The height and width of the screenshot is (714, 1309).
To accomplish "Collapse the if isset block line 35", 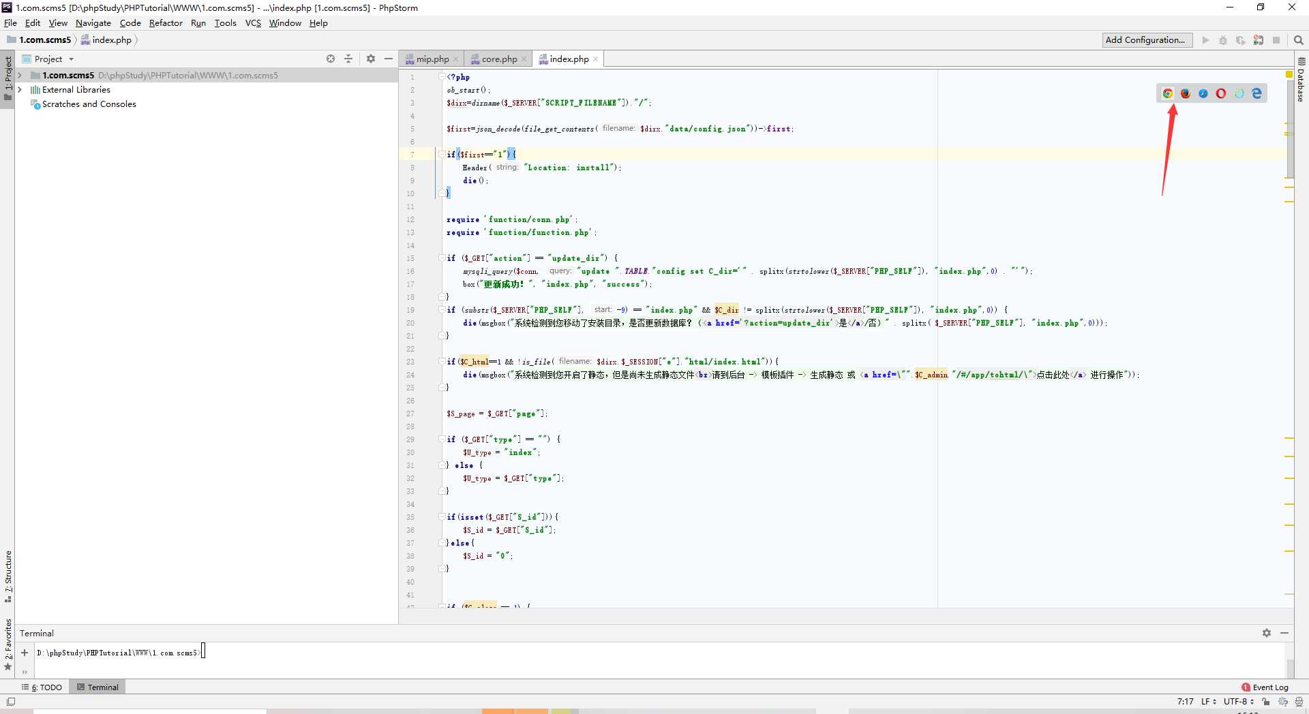I will pos(442,517).
